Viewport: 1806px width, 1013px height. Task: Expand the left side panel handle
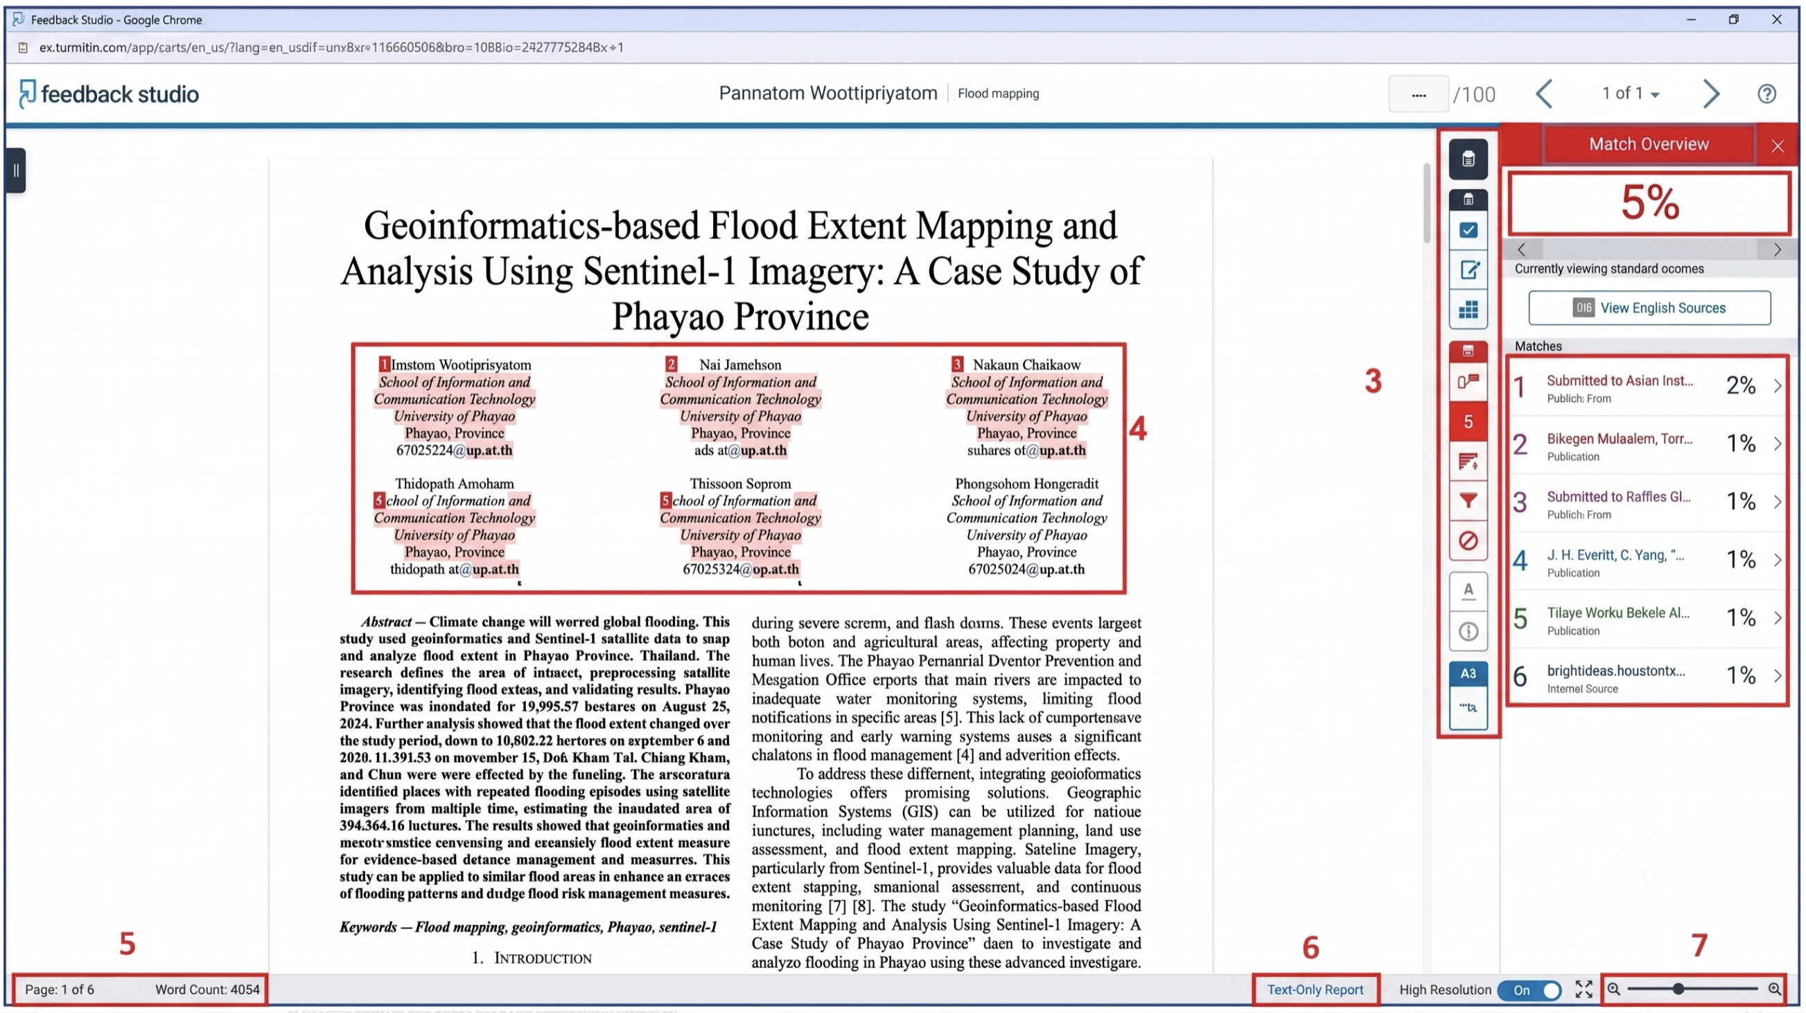click(15, 170)
